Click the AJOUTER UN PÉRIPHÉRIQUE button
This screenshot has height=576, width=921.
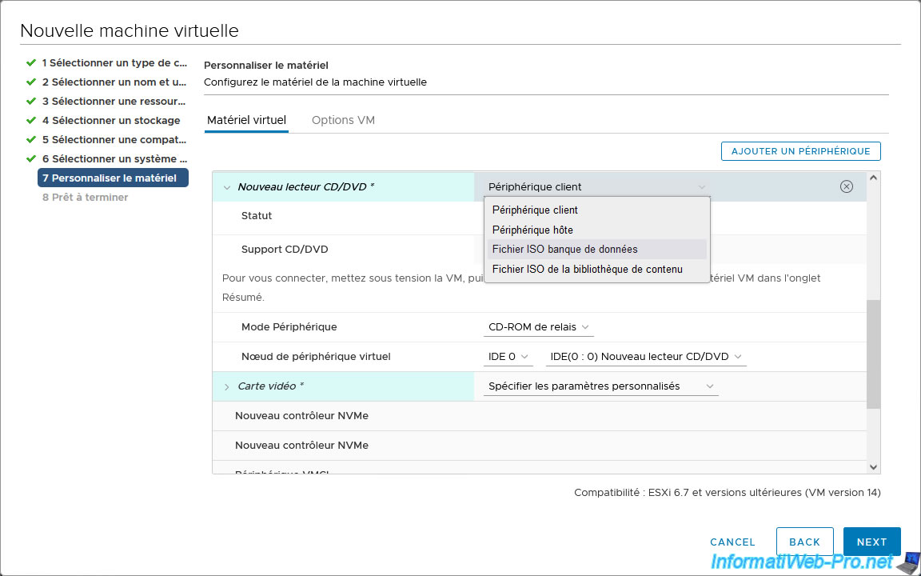800,151
